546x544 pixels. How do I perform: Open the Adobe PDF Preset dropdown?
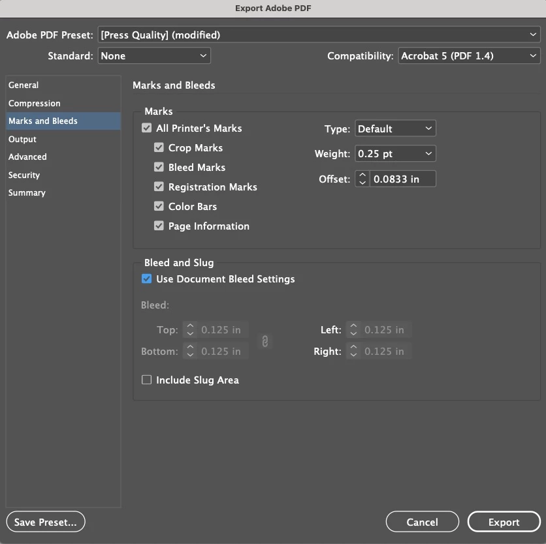319,35
